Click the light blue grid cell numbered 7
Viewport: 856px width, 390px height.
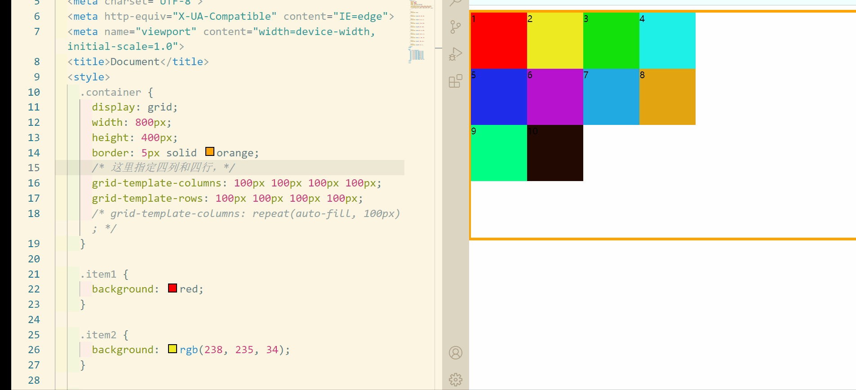point(611,97)
